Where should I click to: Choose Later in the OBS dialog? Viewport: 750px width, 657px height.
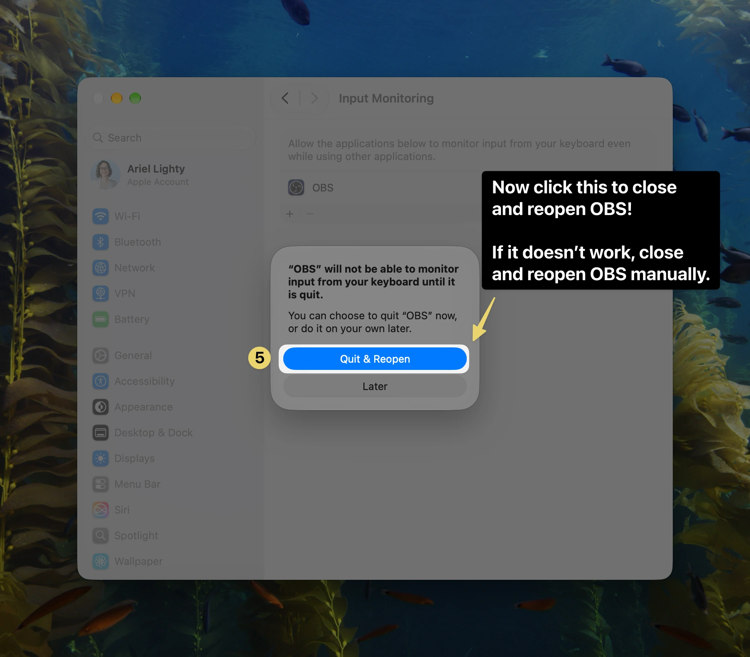click(375, 386)
